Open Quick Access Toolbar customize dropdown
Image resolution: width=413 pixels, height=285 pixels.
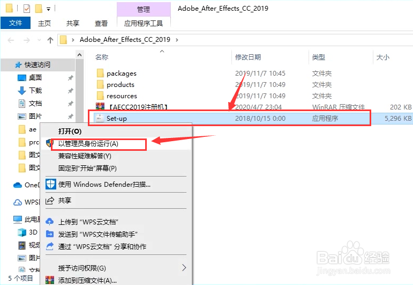[x=48, y=9]
